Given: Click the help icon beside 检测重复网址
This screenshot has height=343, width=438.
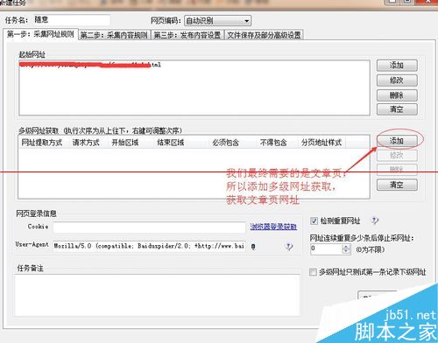Looking at the screenshot, I should tap(374, 220).
